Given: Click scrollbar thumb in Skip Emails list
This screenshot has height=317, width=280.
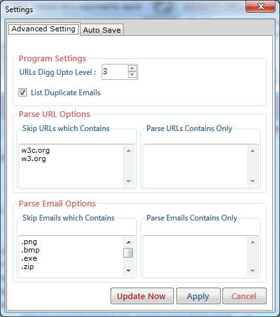Looking at the screenshot, I should (128, 252).
